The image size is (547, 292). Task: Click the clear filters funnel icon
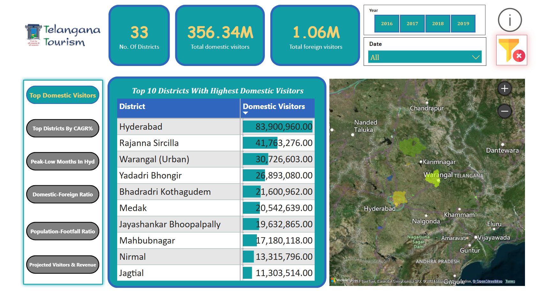click(x=512, y=50)
